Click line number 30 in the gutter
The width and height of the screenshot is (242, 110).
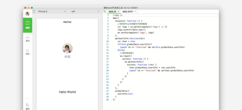(x=108, y=100)
